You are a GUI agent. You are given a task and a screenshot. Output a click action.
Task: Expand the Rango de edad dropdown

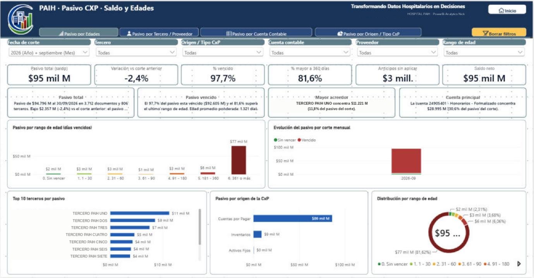tap(484, 53)
